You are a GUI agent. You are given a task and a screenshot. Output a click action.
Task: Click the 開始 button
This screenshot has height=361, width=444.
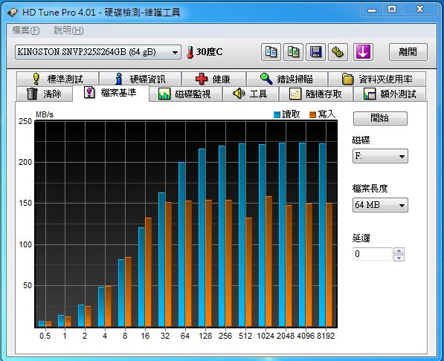tap(380, 118)
